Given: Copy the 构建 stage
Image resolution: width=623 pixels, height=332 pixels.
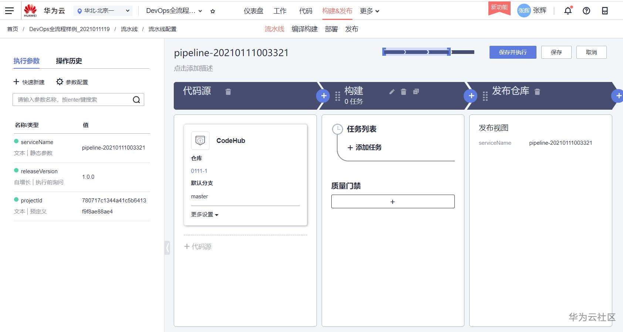Looking at the screenshot, I should pos(416,91).
